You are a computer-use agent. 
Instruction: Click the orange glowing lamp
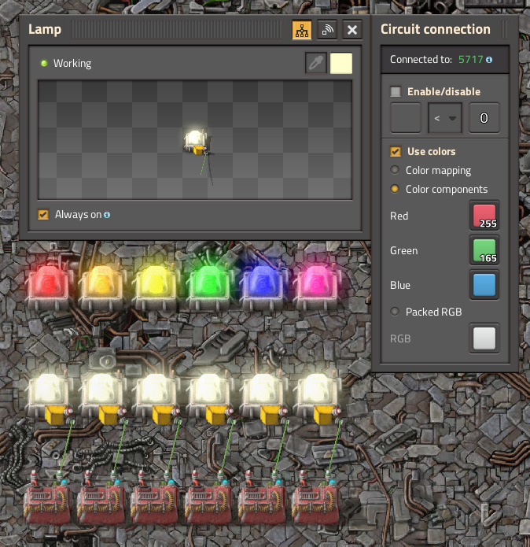coord(102,286)
